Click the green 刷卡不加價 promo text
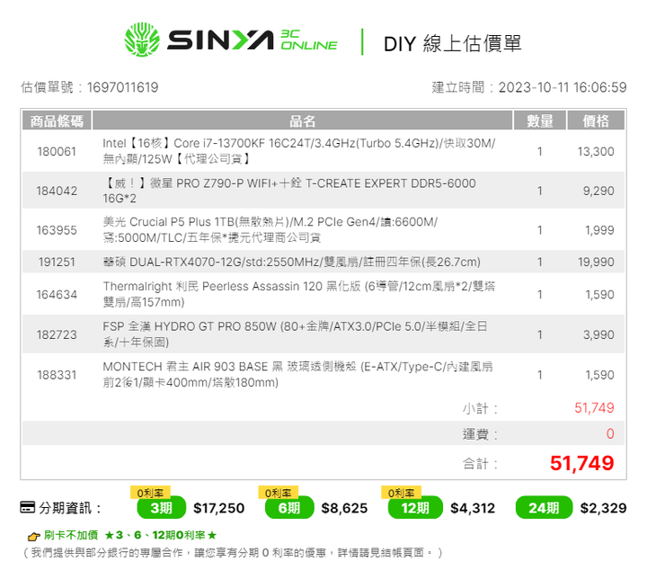647x579 pixels. [x=130, y=535]
